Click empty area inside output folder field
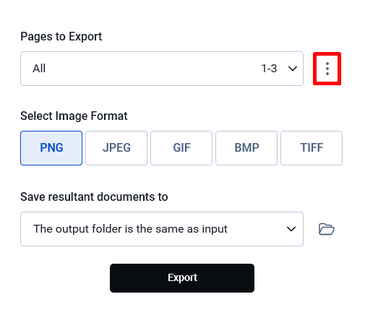365x315 pixels. pyautogui.click(x=257, y=229)
